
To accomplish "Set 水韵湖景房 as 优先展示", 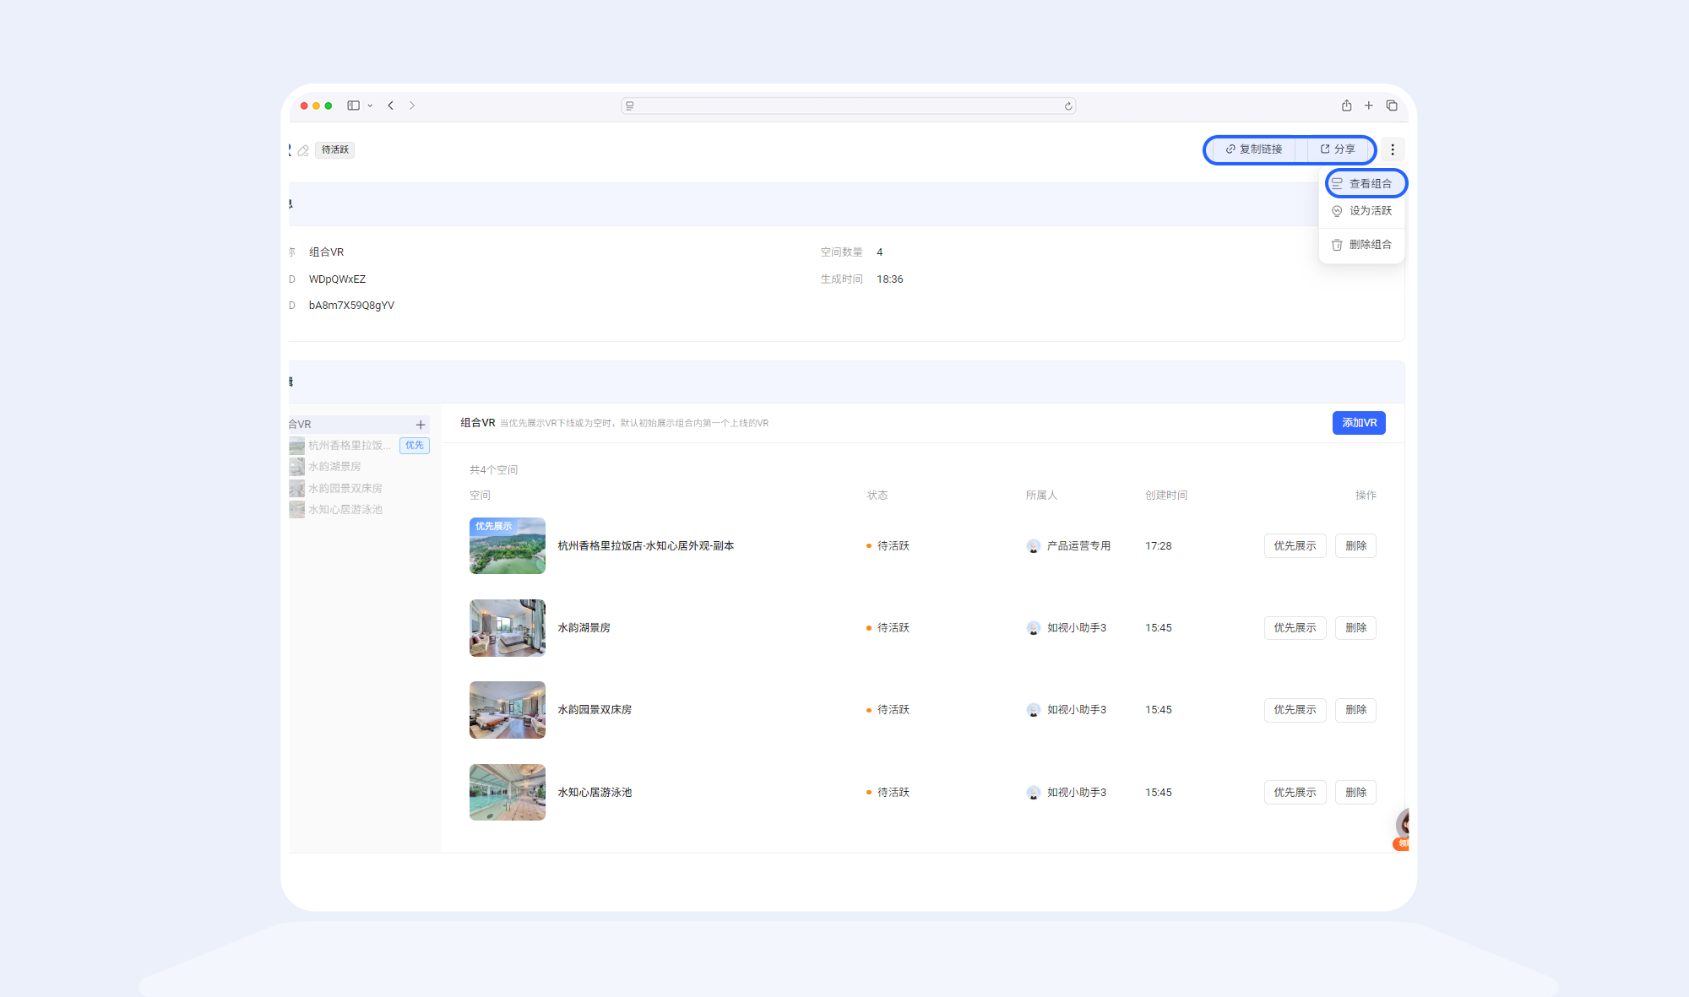I will (1295, 628).
